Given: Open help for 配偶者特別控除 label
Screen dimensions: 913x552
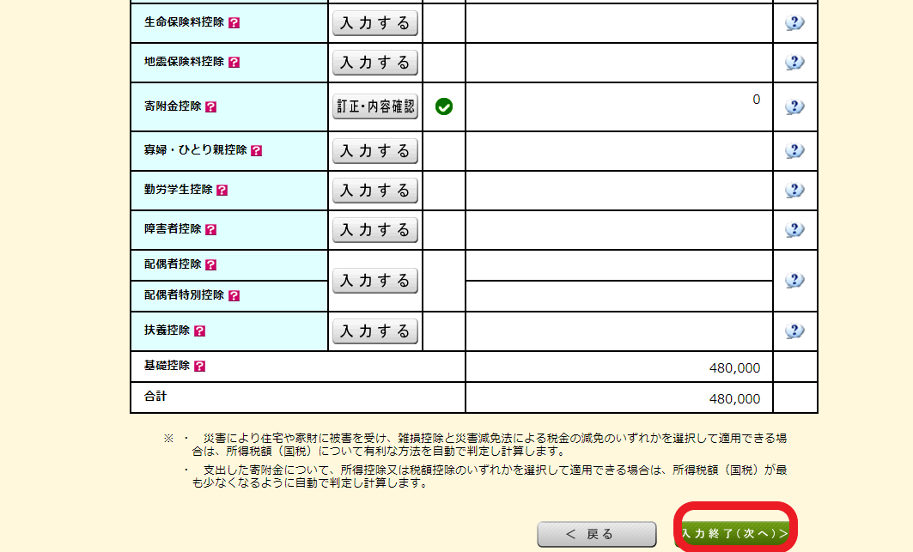Looking at the screenshot, I should [234, 296].
